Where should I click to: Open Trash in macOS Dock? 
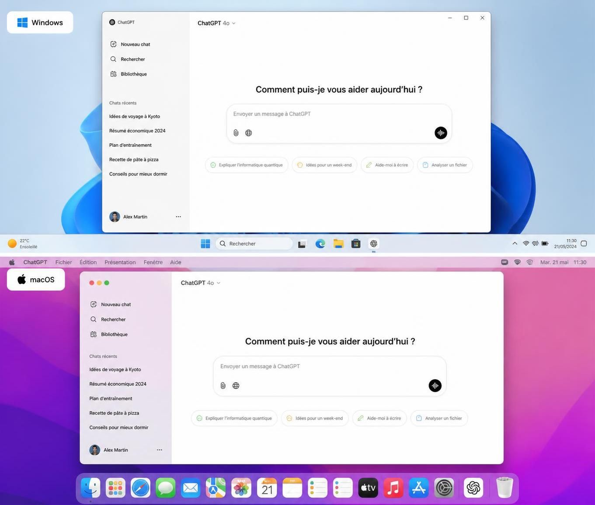coord(505,488)
